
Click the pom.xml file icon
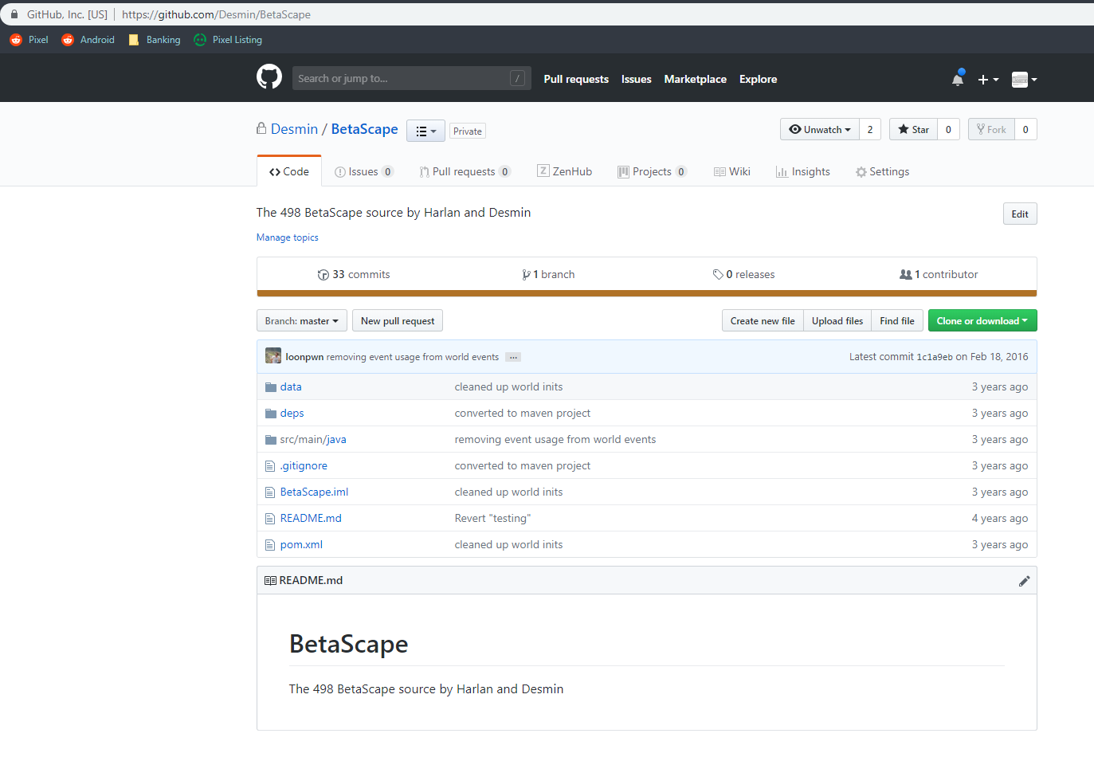coord(270,545)
